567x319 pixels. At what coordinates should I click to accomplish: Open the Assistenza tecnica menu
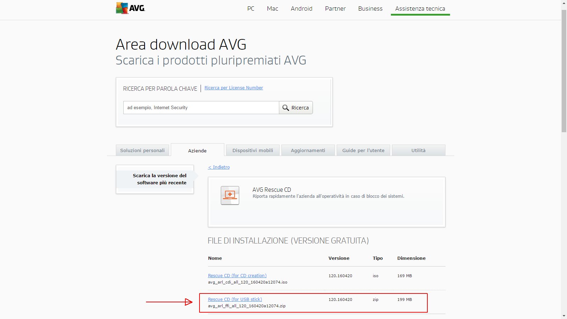[x=420, y=9]
